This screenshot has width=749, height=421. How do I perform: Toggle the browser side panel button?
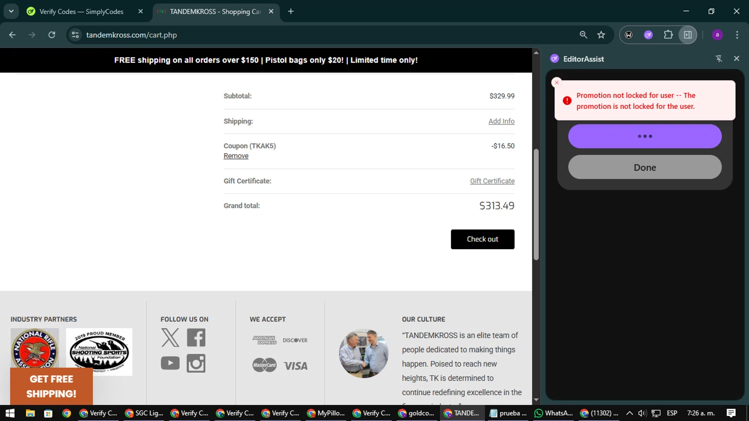pyautogui.click(x=688, y=35)
